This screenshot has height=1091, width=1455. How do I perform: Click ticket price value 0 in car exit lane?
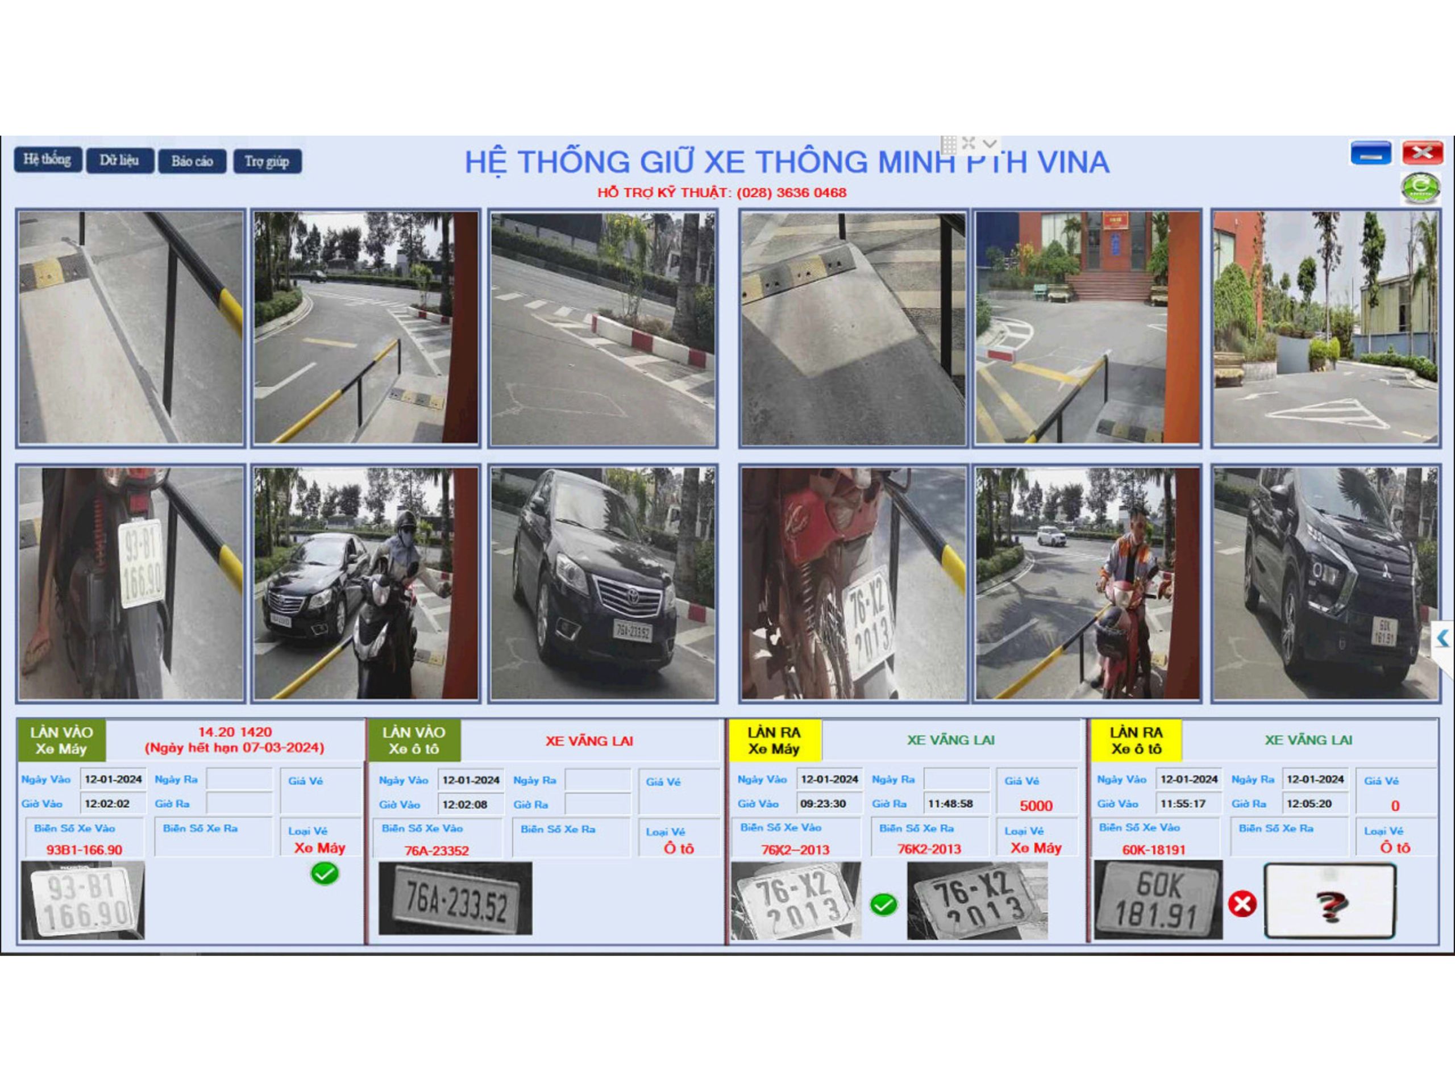pyautogui.click(x=1395, y=806)
